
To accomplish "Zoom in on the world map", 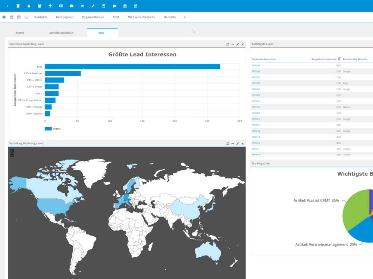I will click(12, 151).
